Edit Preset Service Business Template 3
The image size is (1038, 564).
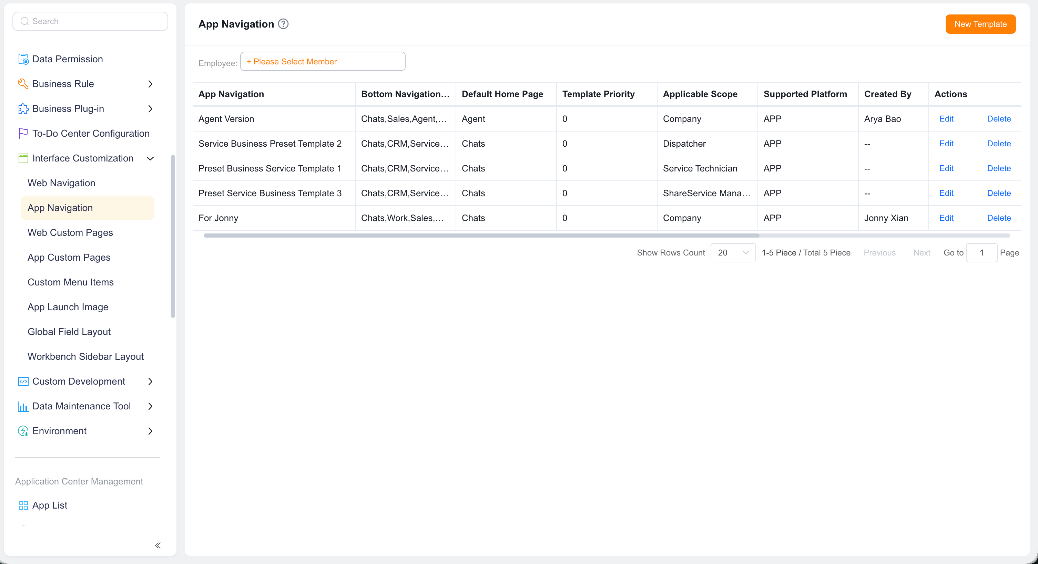click(x=946, y=193)
